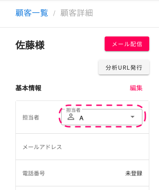Click the メール配信 button
Image resolution: width=159 pixels, height=190 pixels.
(x=127, y=44)
